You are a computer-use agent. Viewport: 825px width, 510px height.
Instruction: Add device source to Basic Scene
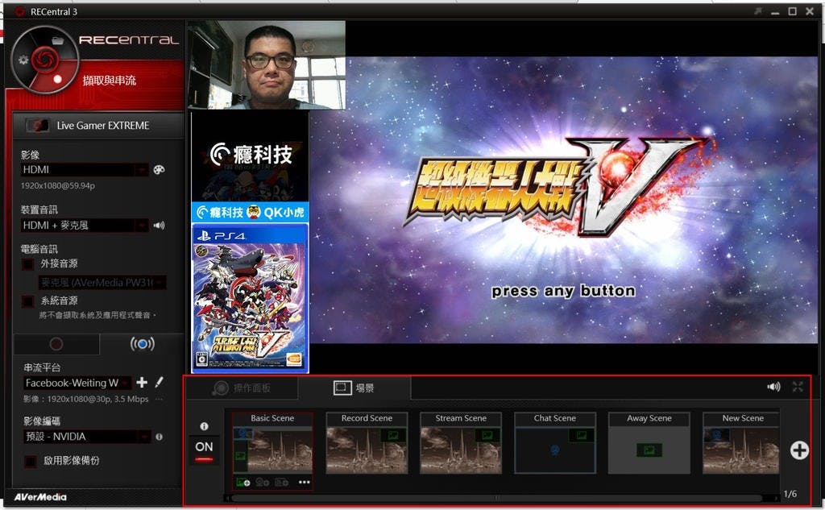click(281, 482)
